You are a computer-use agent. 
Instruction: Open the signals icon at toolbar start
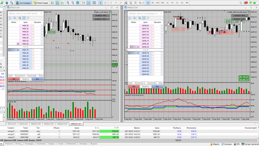[2, 3]
